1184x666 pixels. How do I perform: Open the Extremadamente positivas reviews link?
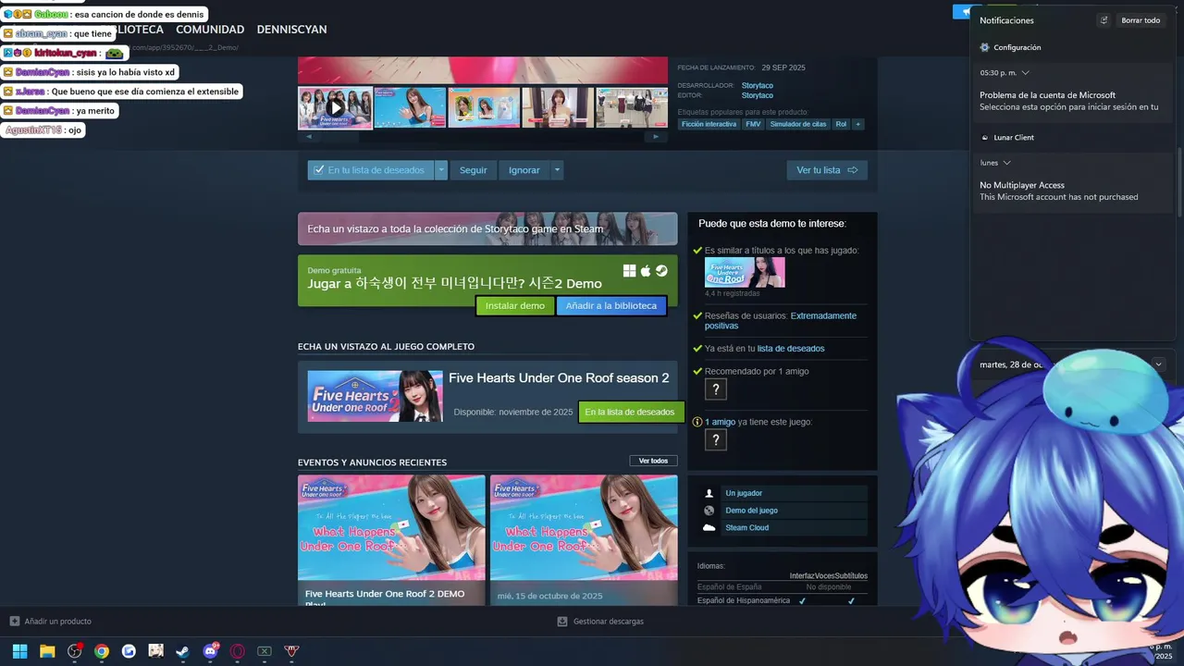[x=781, y=320]
